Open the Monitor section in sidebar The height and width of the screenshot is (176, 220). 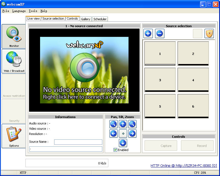[14, 36]
